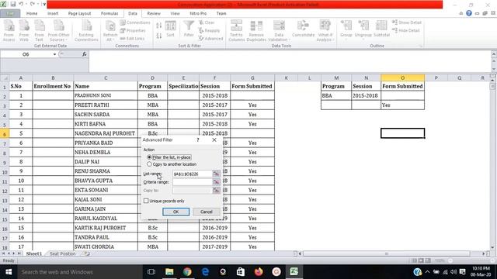Viewport: 497px width, 279px height.
Task: Open connection Properties
Action: click(x=133, y=30)
